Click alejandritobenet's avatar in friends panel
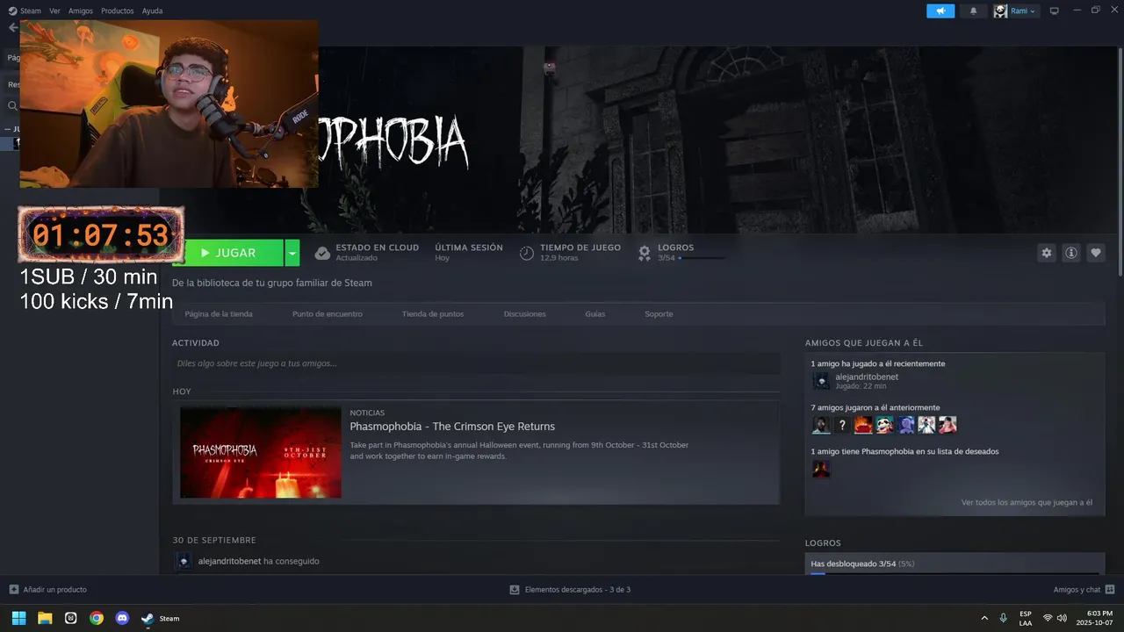The image size is (1124, 632). [821, 381]
